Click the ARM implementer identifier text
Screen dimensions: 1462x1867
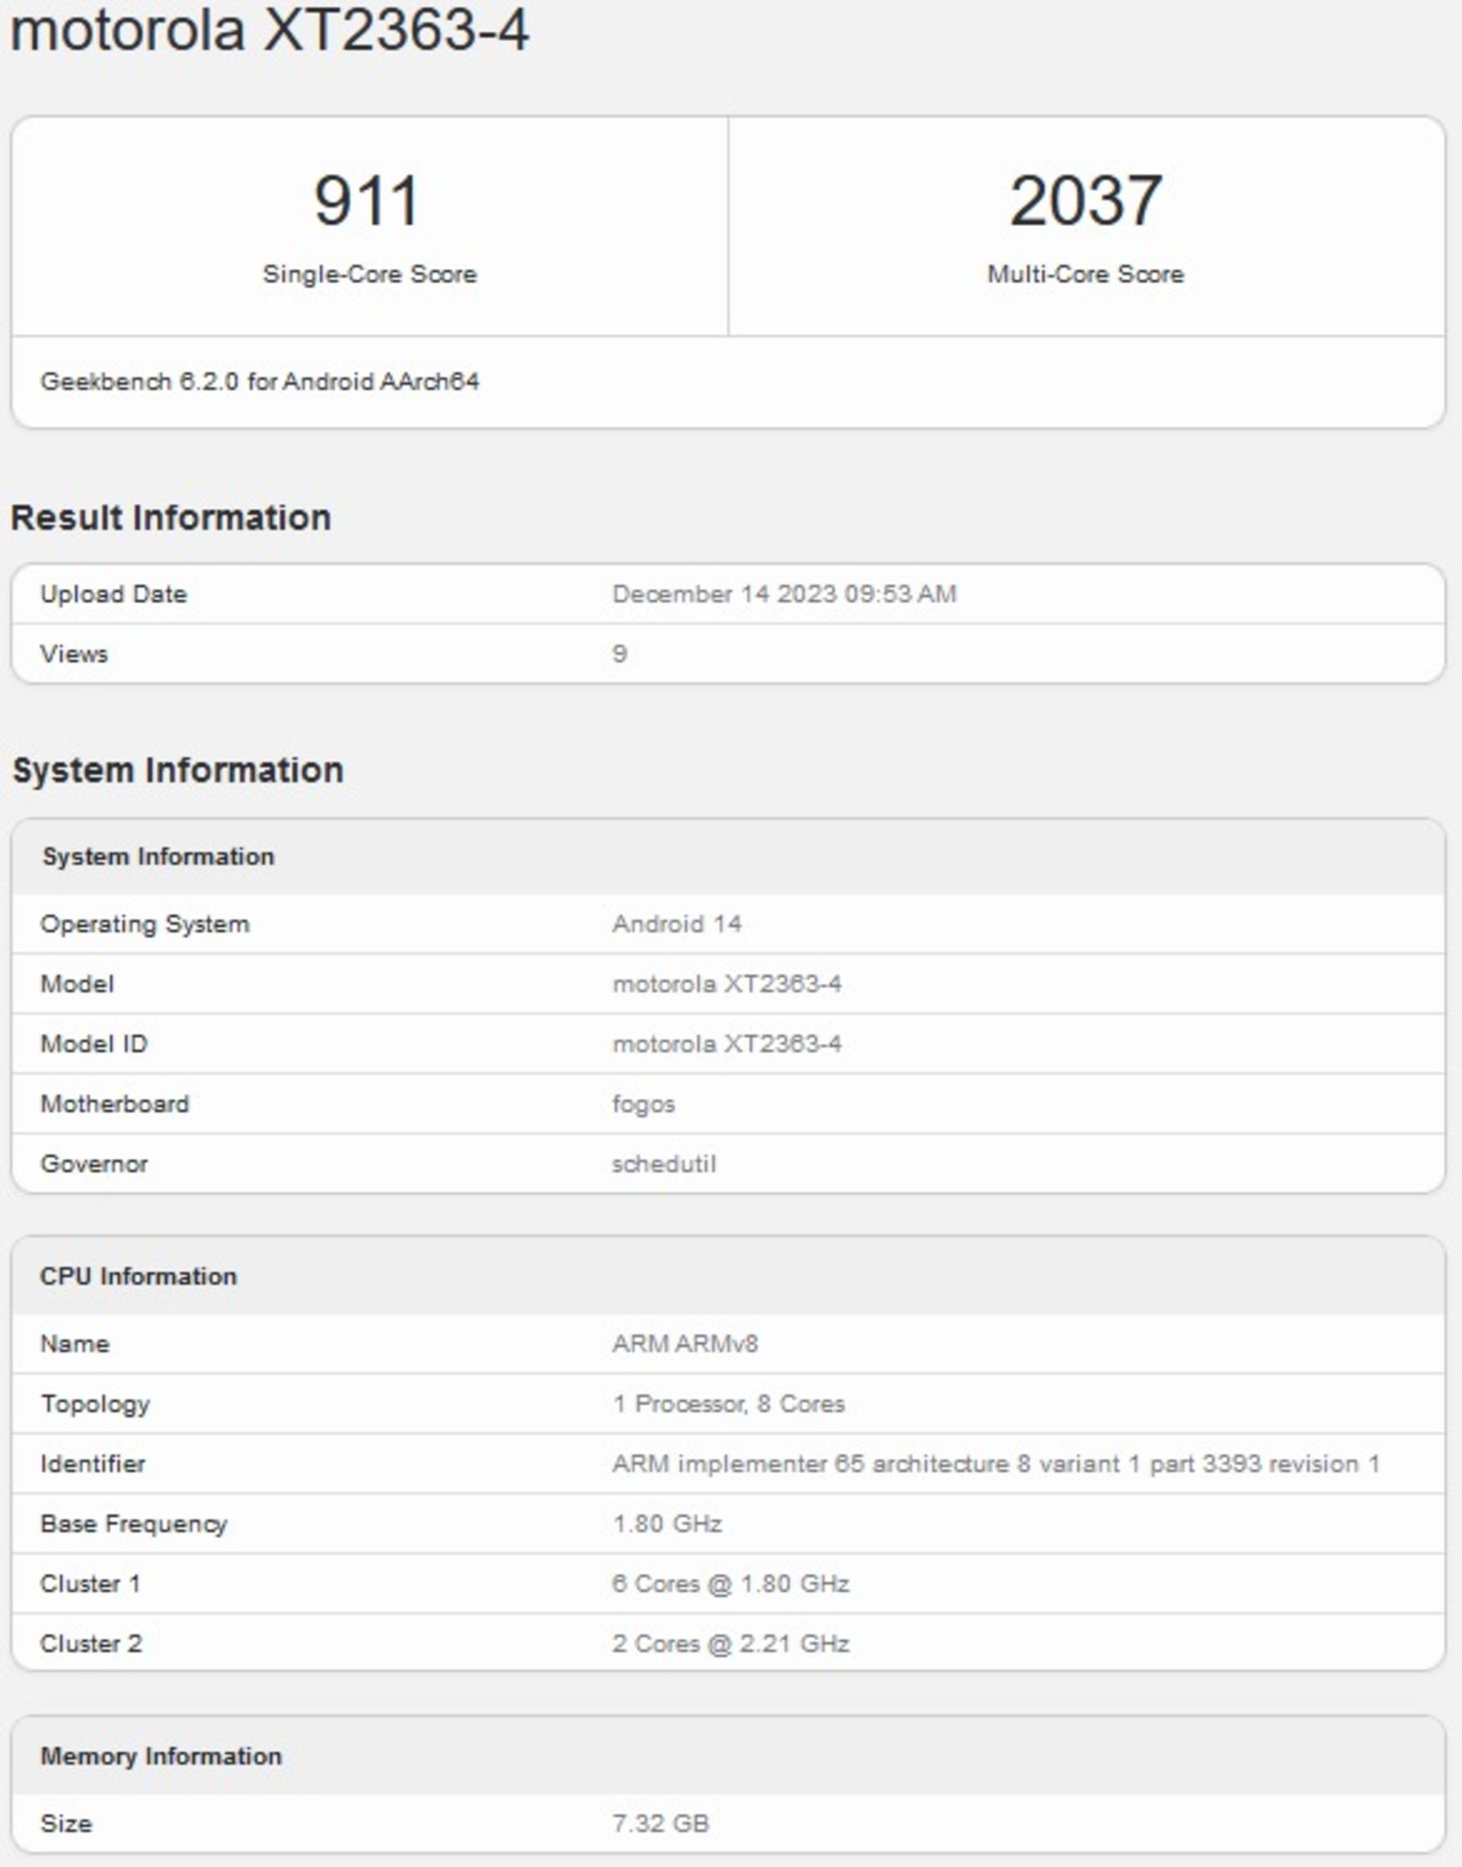point(995,1463)
